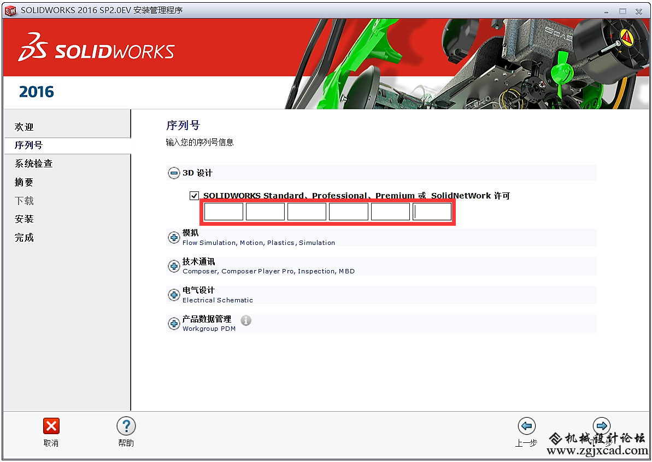The height and width of the screenshot is (462, 652).
Task: Collapse the 3D 设计 section
Action: [x=174, y=173]
